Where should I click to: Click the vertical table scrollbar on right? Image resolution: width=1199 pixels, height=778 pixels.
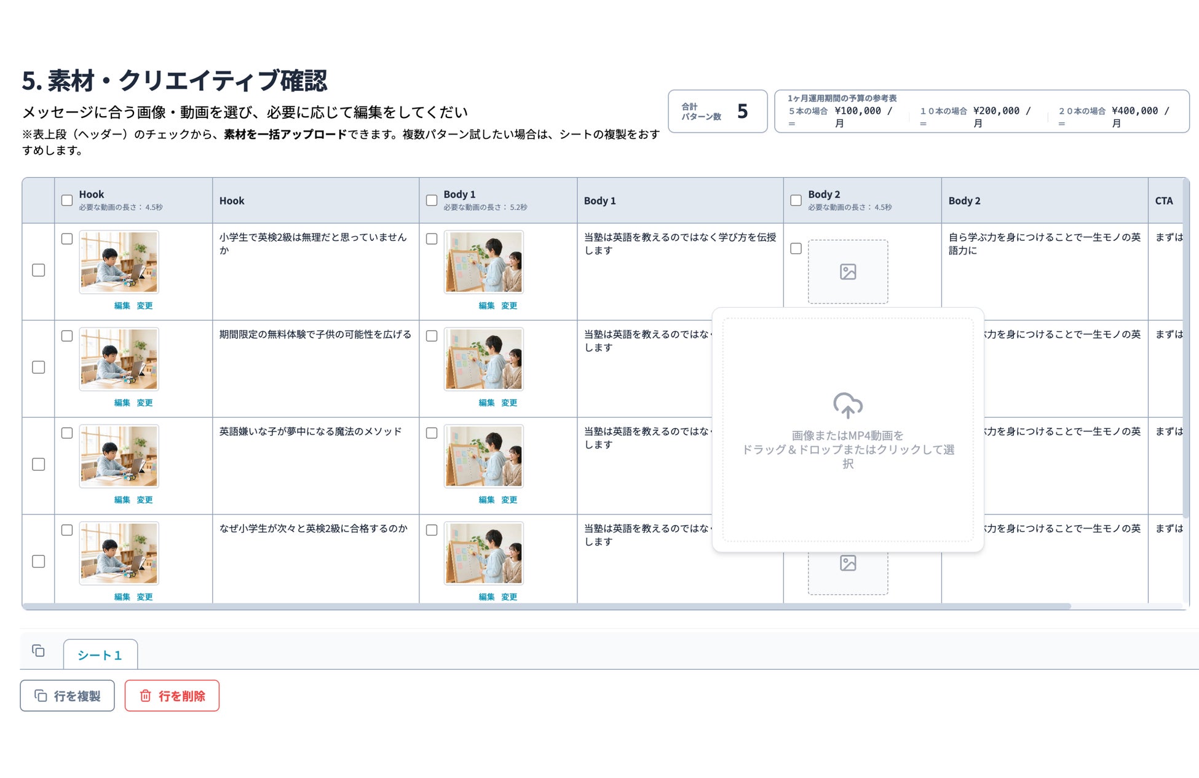coord(1185,344)
